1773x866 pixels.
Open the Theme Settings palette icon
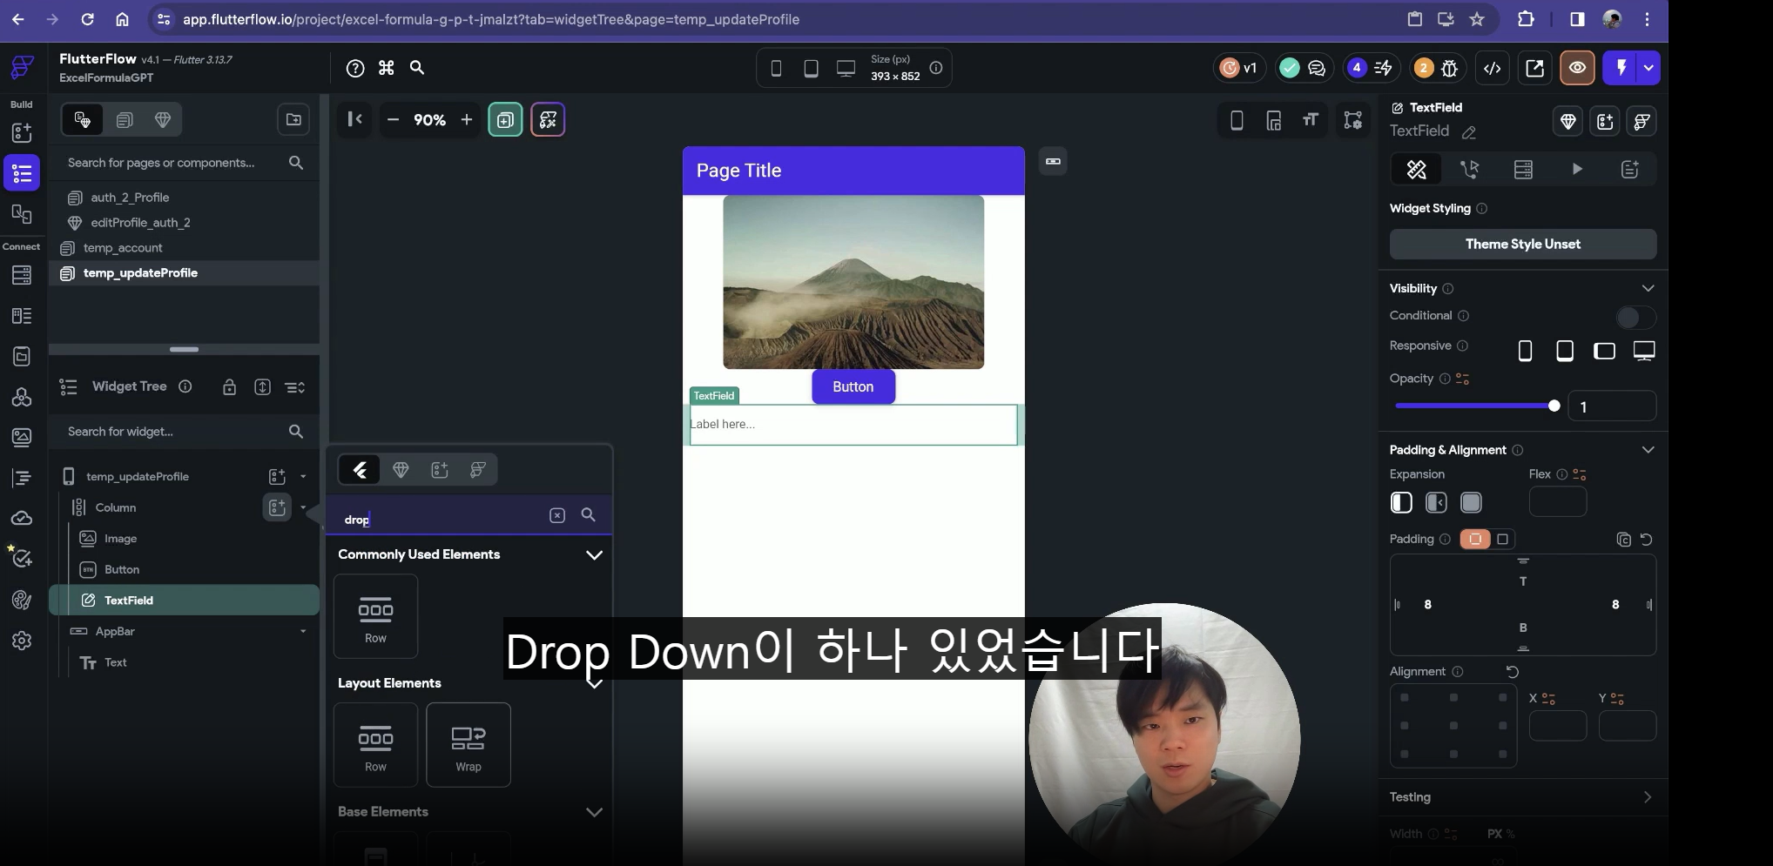point(22,600)
